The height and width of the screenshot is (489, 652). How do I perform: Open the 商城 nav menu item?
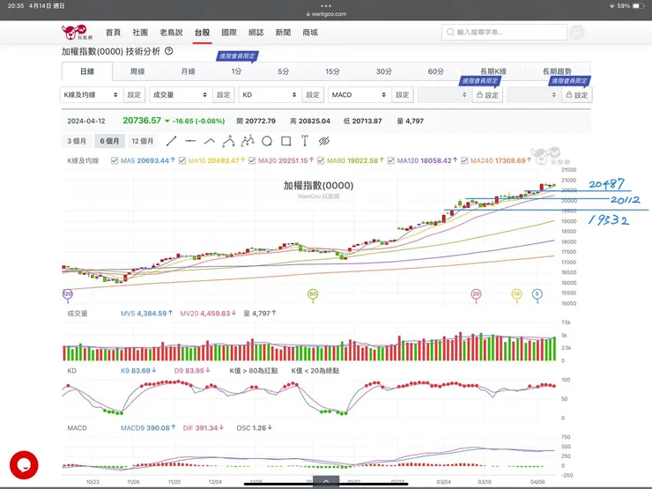point(310,33)
